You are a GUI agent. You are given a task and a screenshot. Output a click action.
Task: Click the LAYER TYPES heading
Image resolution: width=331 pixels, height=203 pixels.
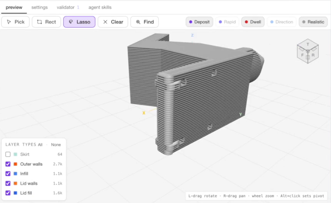coord(21,144)
